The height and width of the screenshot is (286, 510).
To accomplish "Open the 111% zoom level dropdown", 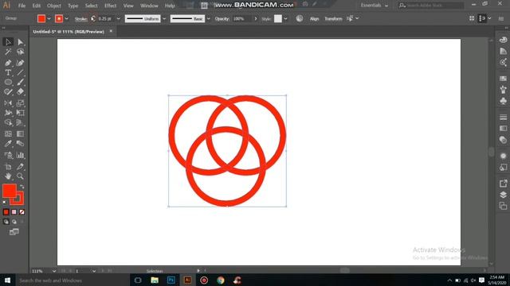I will click(x=54, y=271).
